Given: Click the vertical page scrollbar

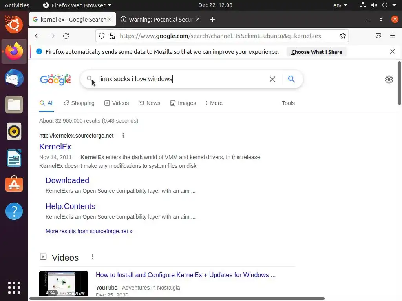Looking at the screenshot, I should 399,83.
